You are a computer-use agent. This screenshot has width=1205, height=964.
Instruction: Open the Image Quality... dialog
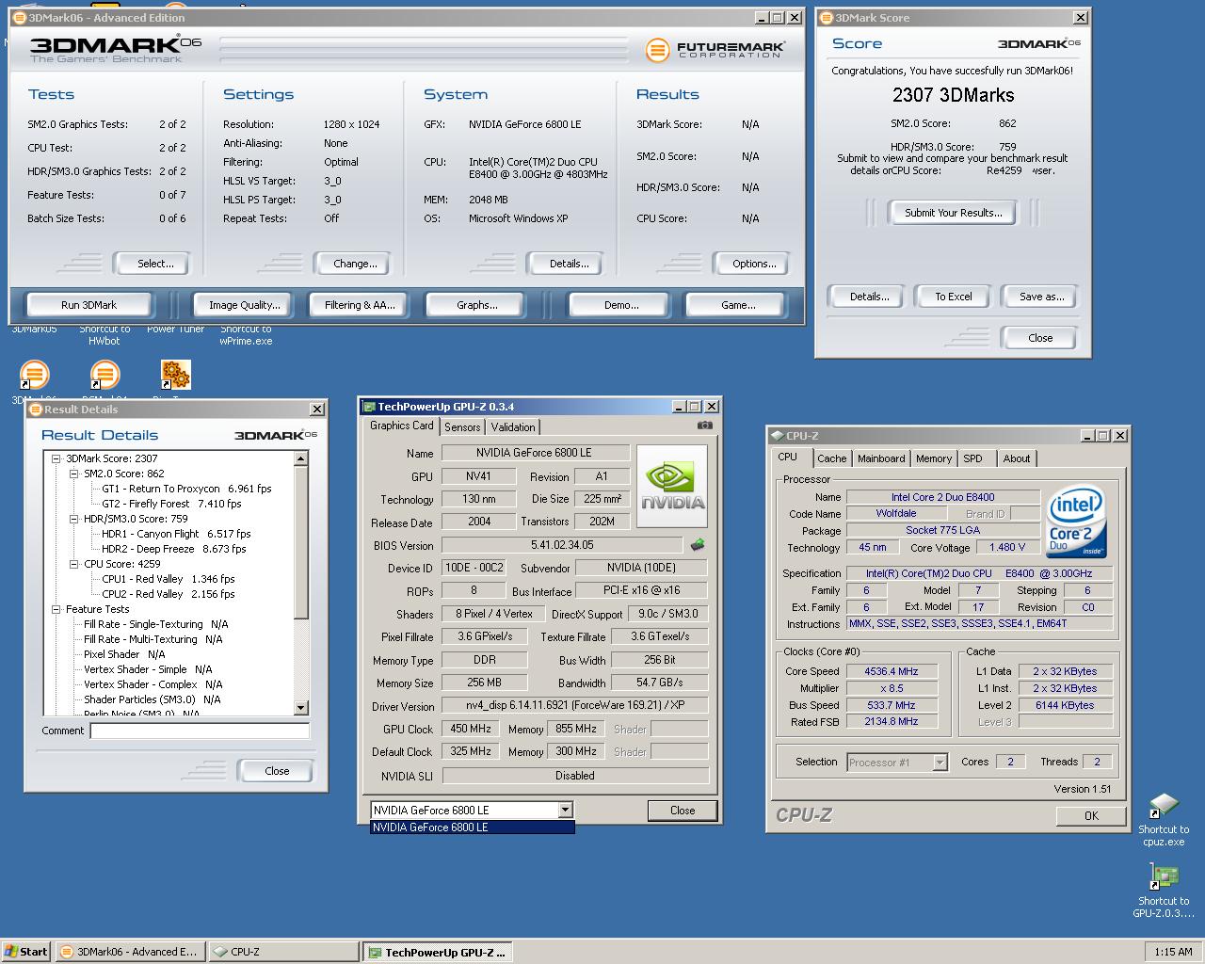(245, 305)
